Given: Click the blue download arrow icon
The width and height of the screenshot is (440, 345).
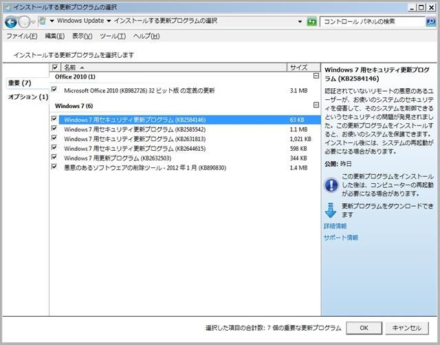Looking at the screenshot, I should click(x=331, y=210).
